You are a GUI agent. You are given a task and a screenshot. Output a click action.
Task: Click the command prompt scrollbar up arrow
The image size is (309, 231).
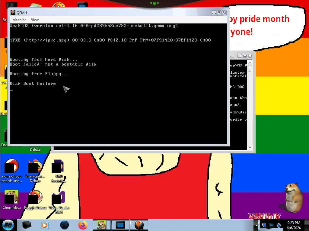[250, 63]
